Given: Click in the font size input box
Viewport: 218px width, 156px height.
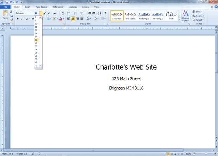Looking at the screenshot, I should point(37,13).
